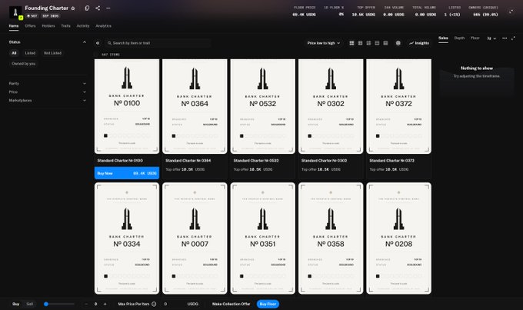Open more options in the Sales chart panel
Screen dimensions: 523x310
(505, 38)
